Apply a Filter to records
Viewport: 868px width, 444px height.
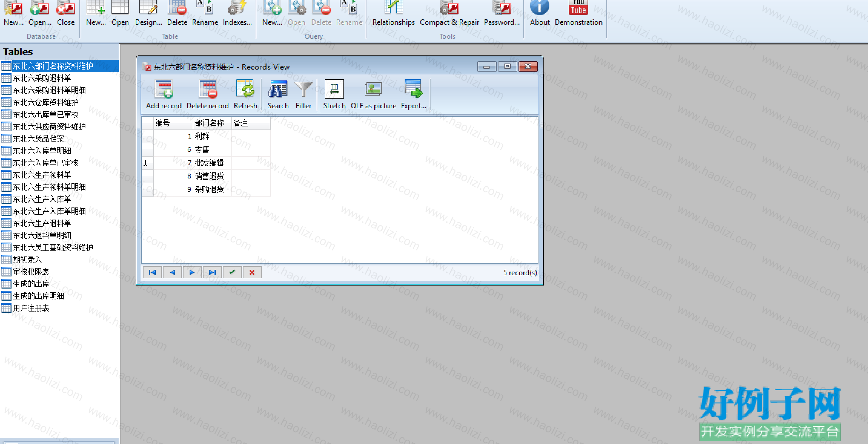pyautogui.click(x=303, y=95)
